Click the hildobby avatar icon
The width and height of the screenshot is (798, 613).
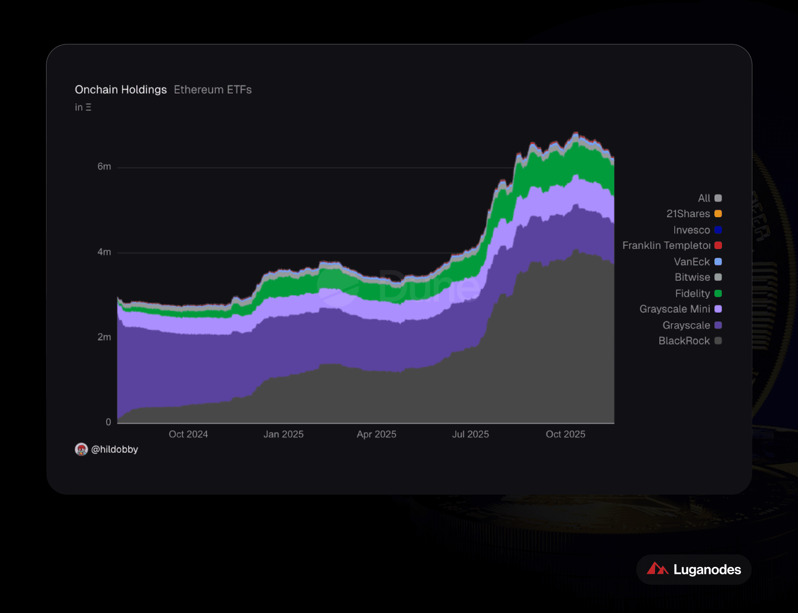(x=81, y=449)
